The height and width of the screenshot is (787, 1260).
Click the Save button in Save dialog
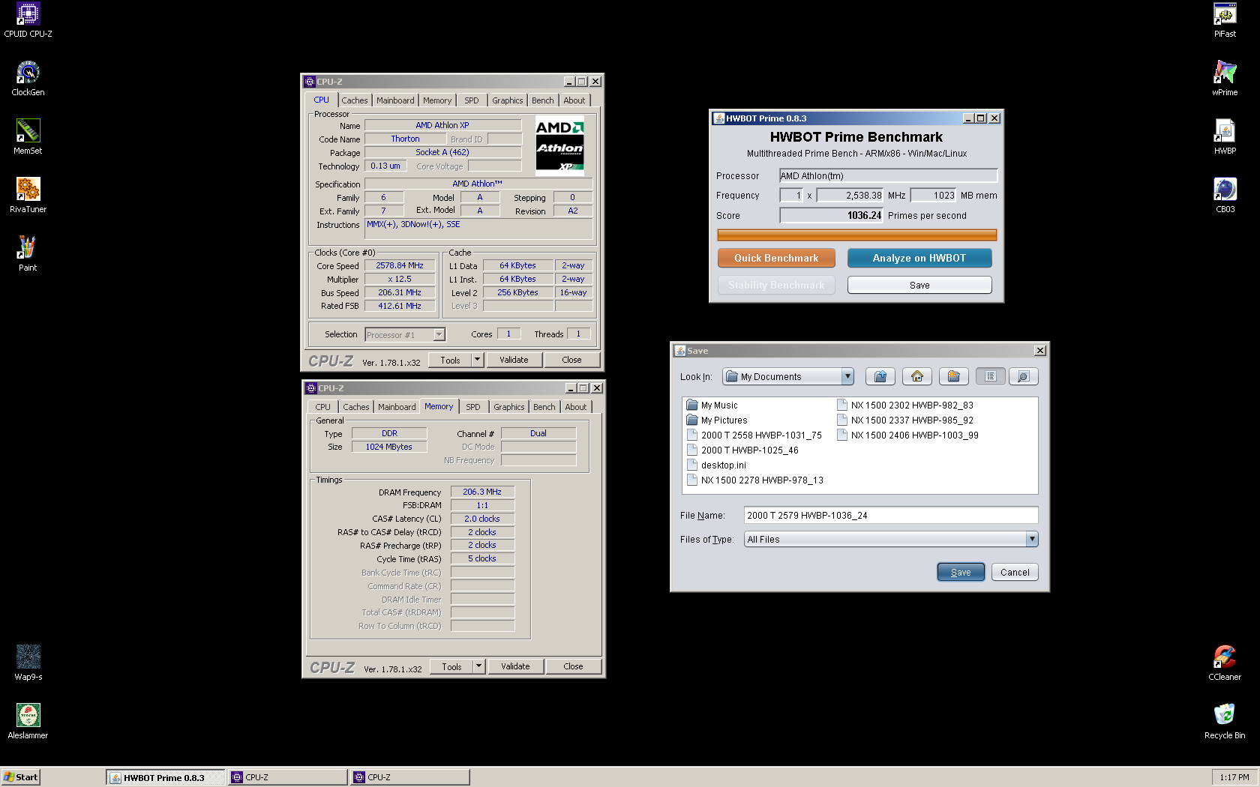961,572
